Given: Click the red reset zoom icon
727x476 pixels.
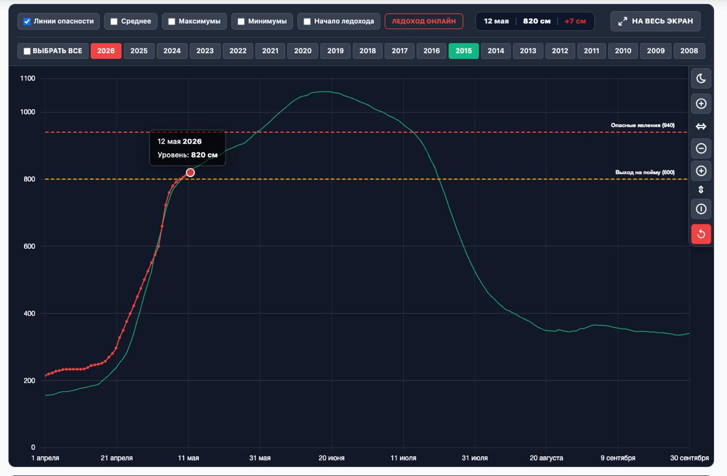Looking at the screenshot, I should click(701, 234).
